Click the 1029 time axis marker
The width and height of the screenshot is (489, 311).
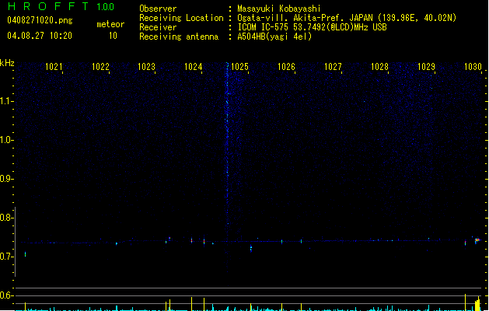click(426, 67)
